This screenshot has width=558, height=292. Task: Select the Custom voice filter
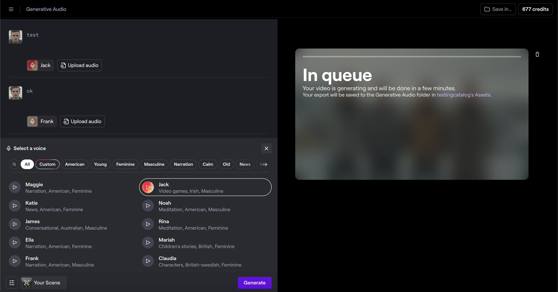[47, 164]
